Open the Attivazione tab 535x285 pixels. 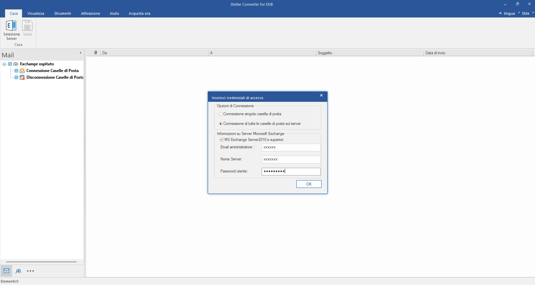(90, 13)
